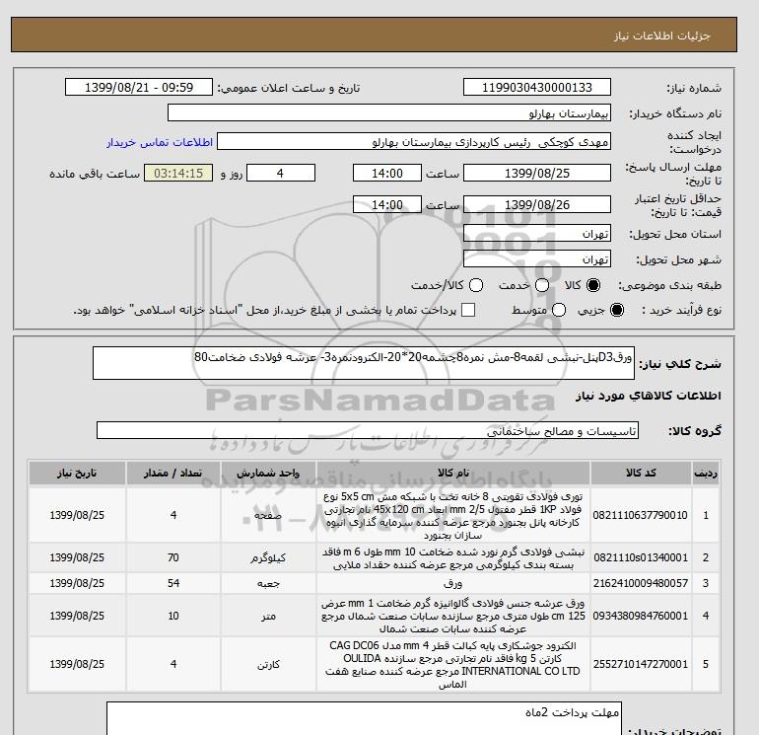
Task: Click the ردیف column header
Action: [x=706, y=473]
